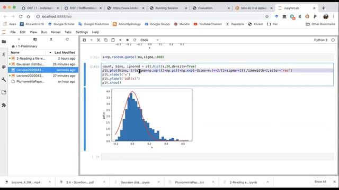
Task: Open the Extension Manager puzzle icon
Action: point(4,105)
